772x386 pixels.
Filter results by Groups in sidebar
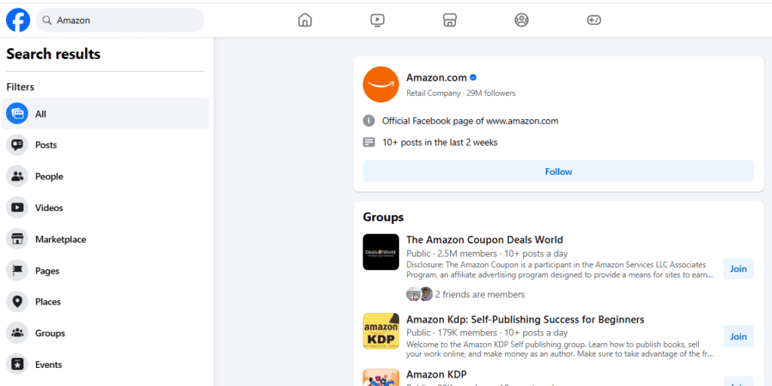point(106,333)
